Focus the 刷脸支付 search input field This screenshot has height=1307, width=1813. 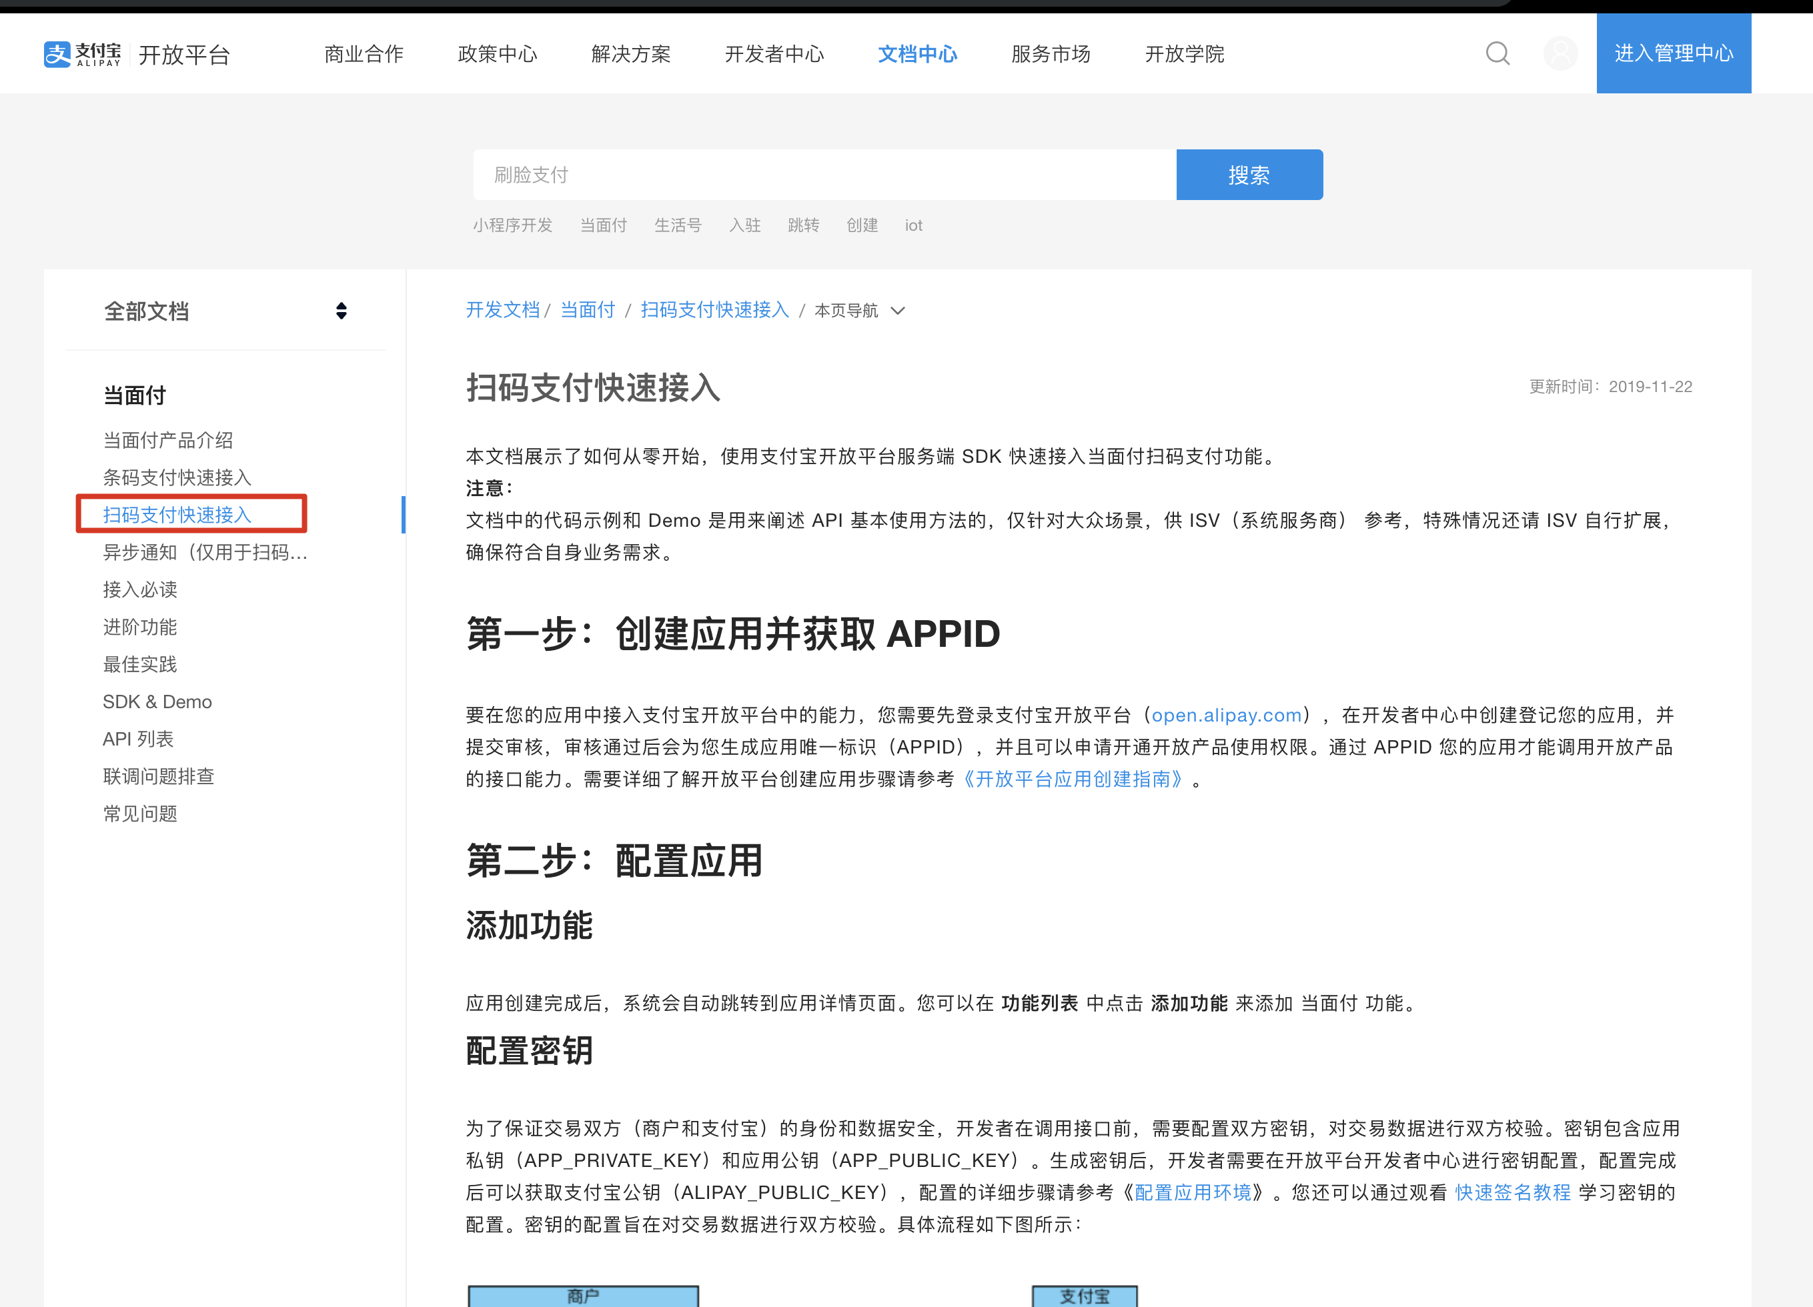(x=823, y=175)
